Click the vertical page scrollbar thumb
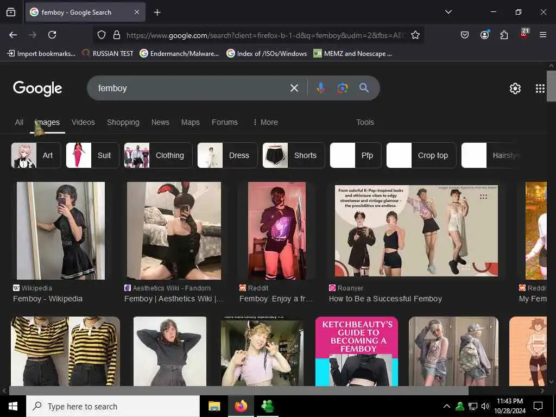The image size is (556, 417). tap(551, 86)
